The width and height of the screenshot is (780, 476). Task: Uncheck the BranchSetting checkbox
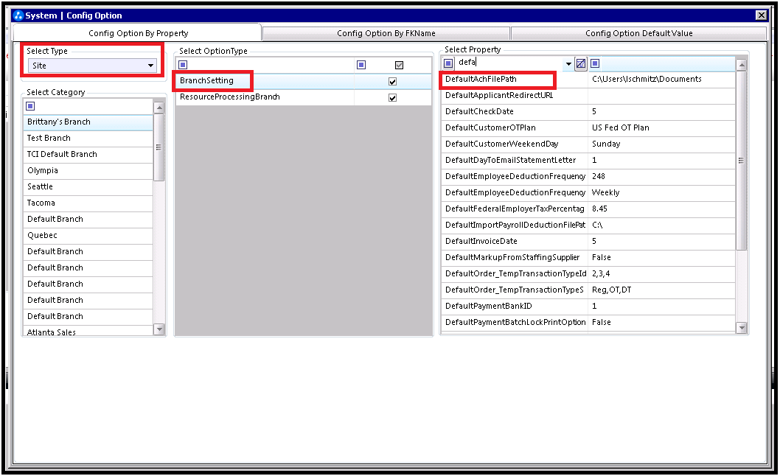(x=392, y=82)
